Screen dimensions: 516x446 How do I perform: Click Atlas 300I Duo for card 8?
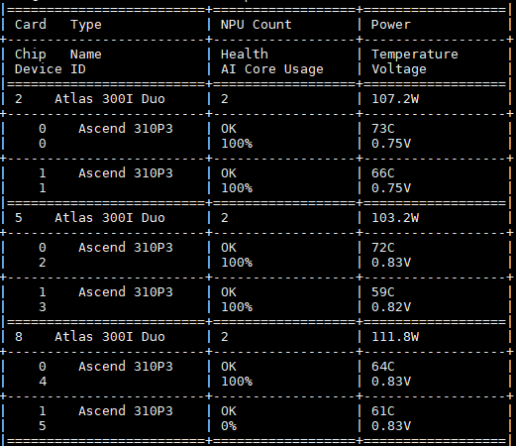point(110,337)
